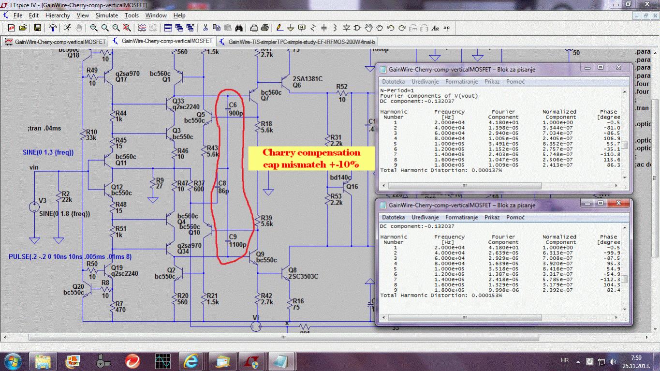Select the Move hand tool

point(368,28)
